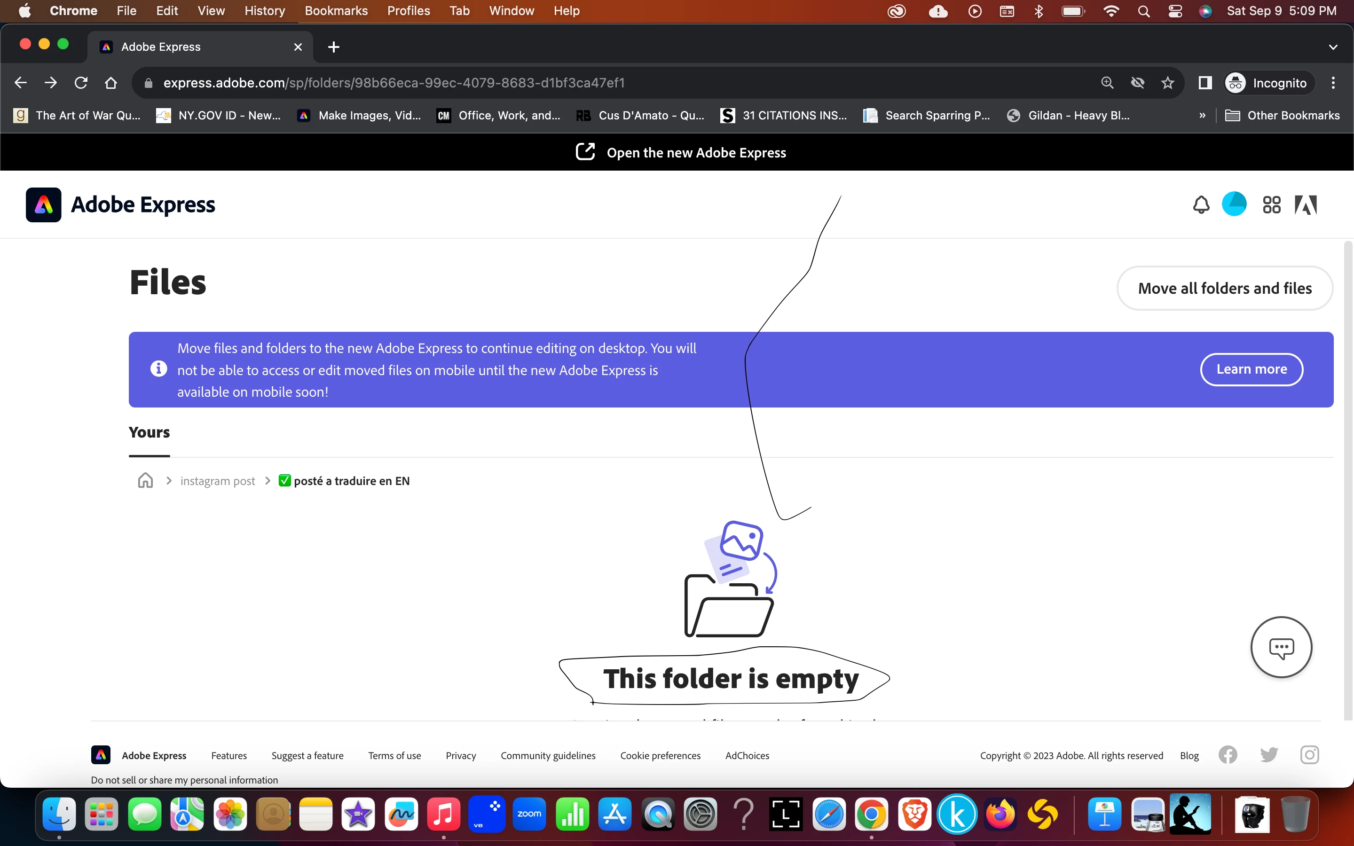Select the Yours tab
The height and width of the screenshot is (846, 1354).
coord(149,432)
